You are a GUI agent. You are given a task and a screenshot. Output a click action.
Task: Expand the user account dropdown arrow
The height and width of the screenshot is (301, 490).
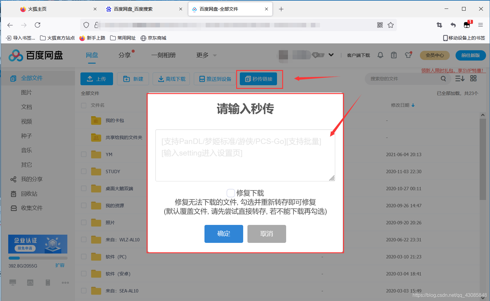click(331, 55)
